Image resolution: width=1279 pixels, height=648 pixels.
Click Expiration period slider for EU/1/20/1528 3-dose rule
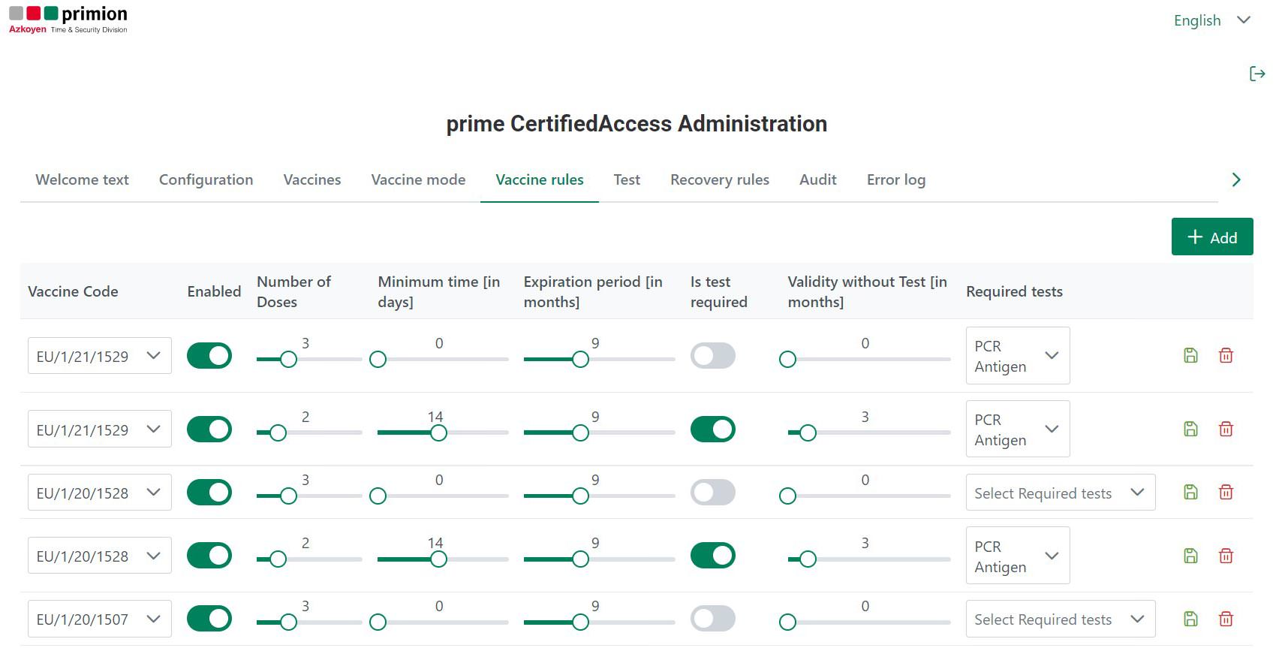[599, 496]
